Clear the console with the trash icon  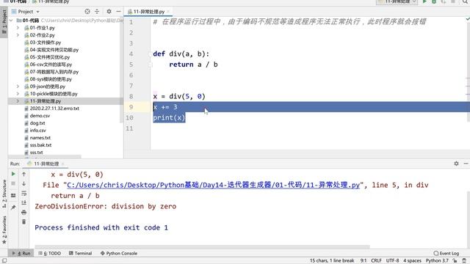(x=24, y=221)
